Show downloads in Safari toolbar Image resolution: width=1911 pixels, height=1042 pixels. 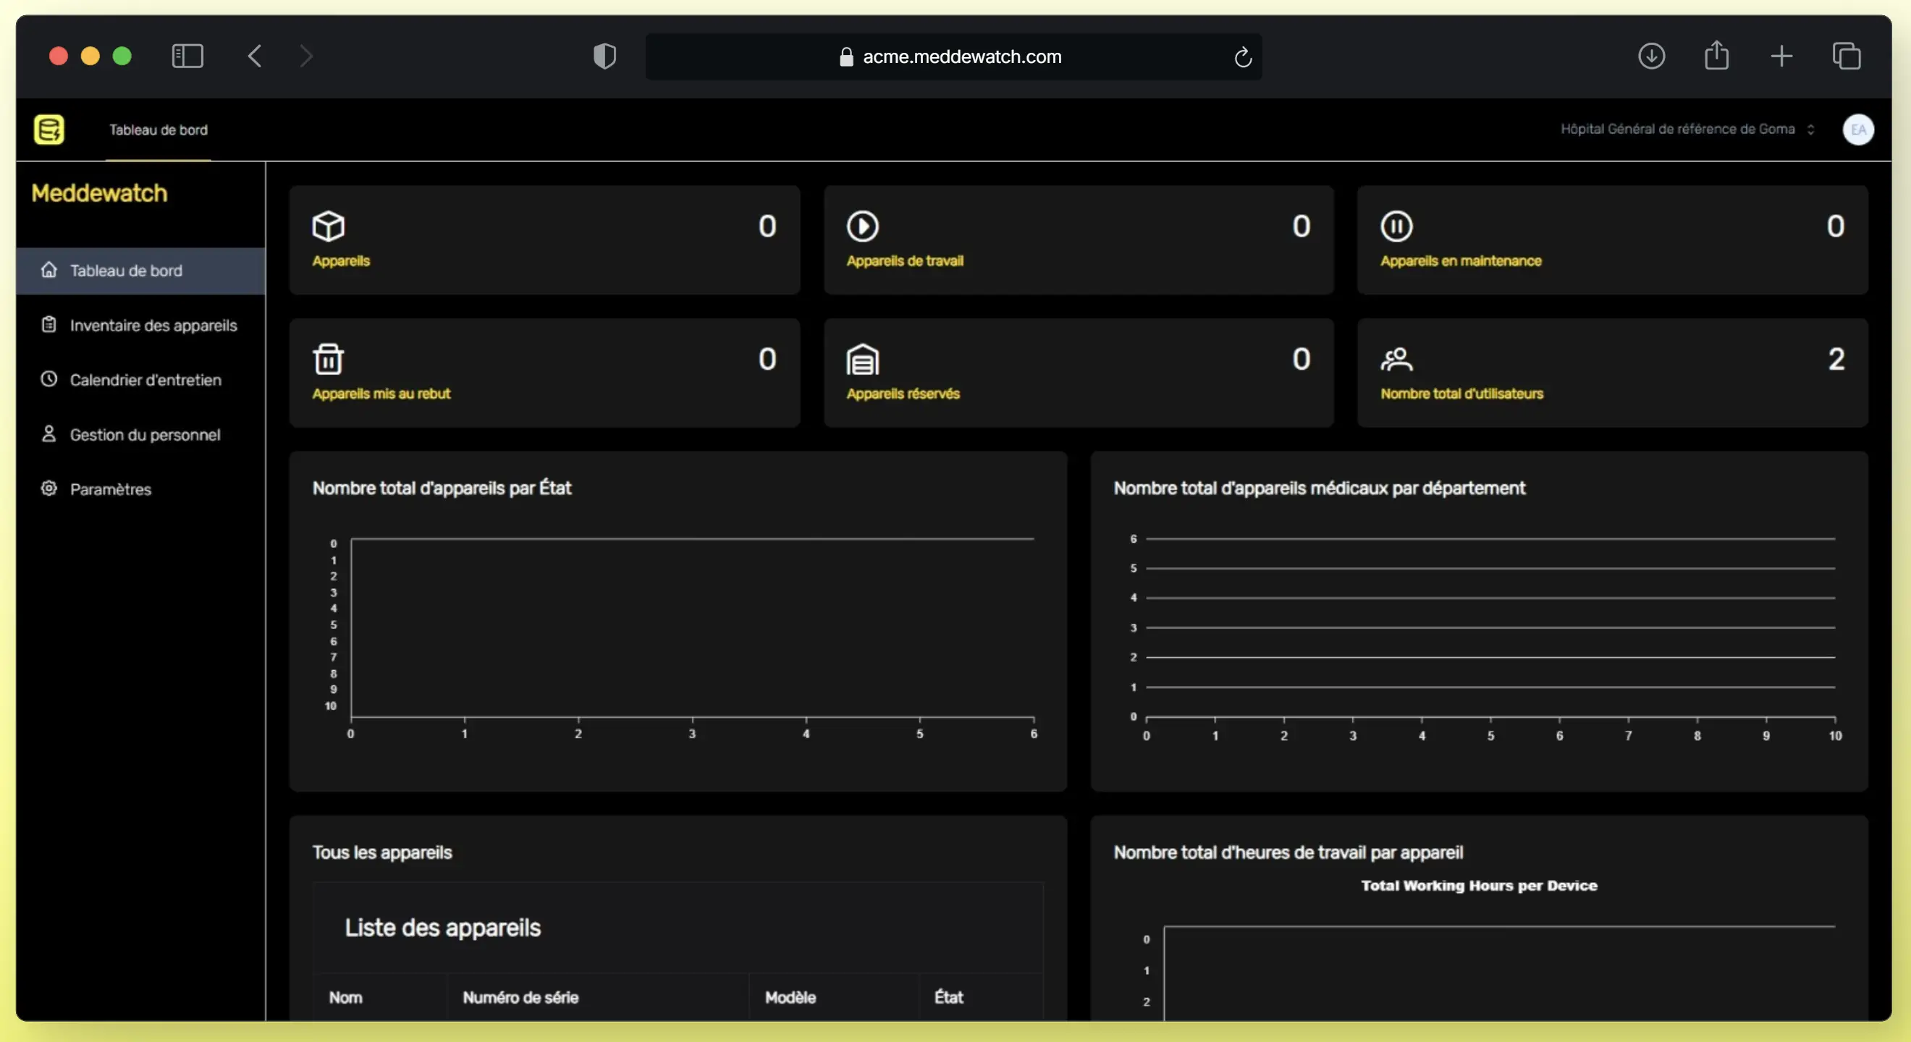[x=1650, y=56]
